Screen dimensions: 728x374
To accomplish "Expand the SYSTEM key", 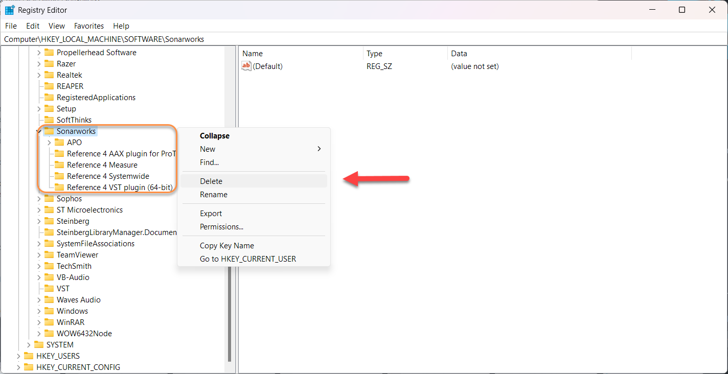I will [29, 344].
